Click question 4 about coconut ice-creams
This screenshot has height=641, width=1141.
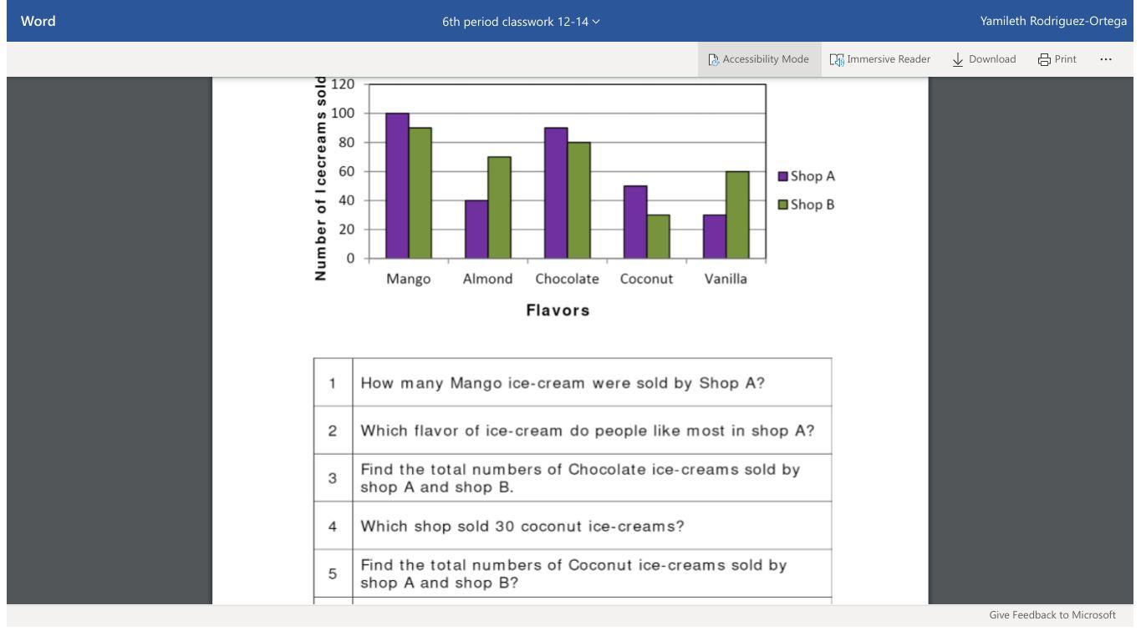(522, 527)
